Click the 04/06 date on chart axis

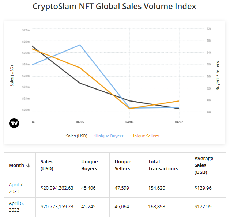129,122
